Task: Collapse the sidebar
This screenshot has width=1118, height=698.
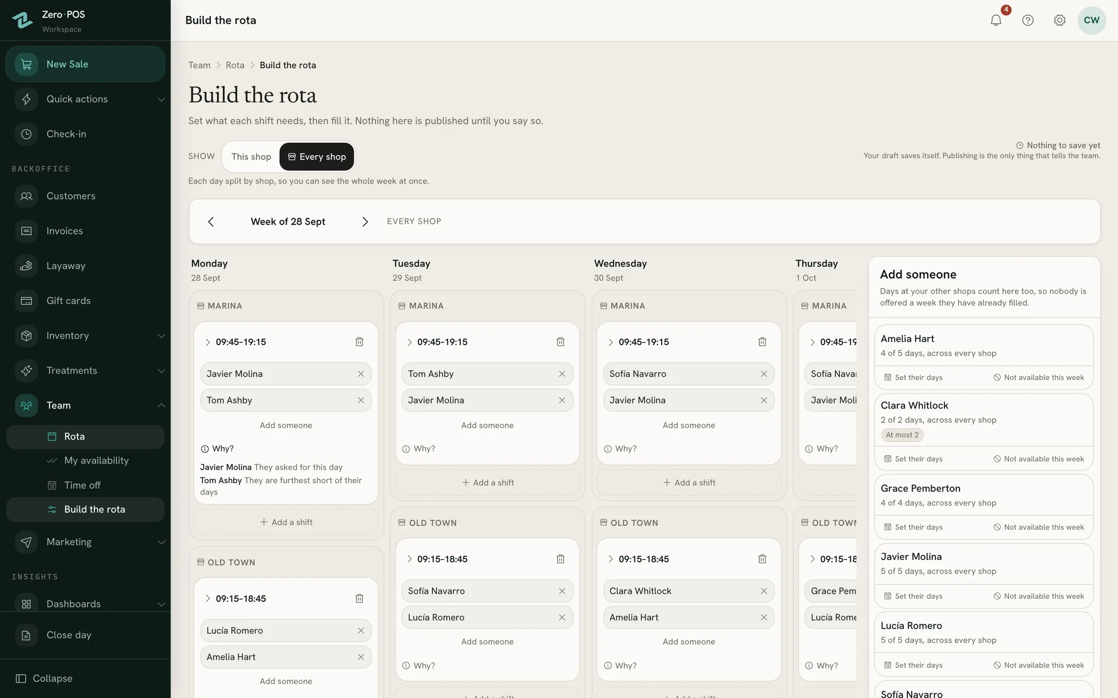Action: (x=44, y=678)
